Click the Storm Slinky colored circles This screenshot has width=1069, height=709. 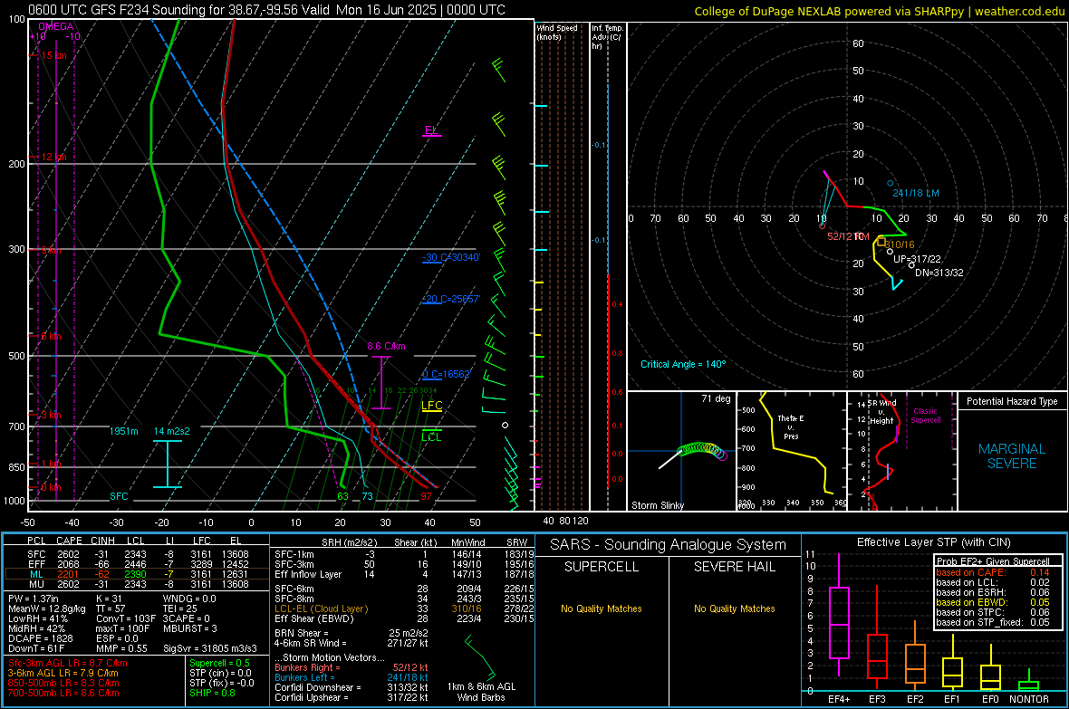click(702, 450)
